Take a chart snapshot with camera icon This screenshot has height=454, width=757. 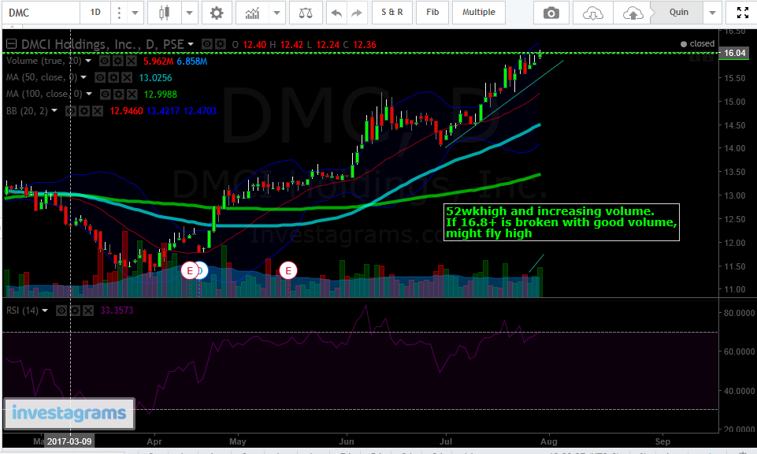(x=551, y=13)
